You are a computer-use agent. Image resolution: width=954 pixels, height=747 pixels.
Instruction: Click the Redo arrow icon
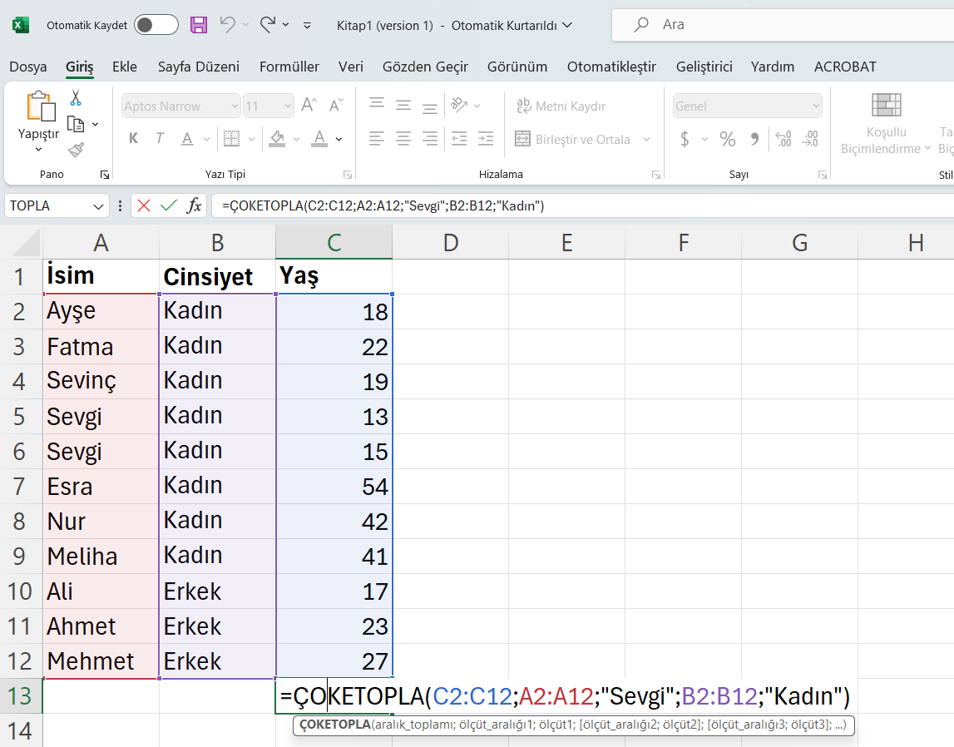point(268,25)
